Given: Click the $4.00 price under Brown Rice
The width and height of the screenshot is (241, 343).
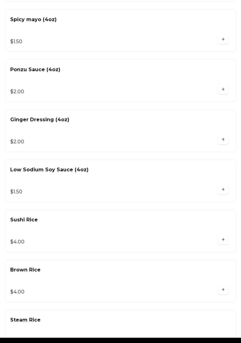Looking at the screenshot, I should click(17, 292).
